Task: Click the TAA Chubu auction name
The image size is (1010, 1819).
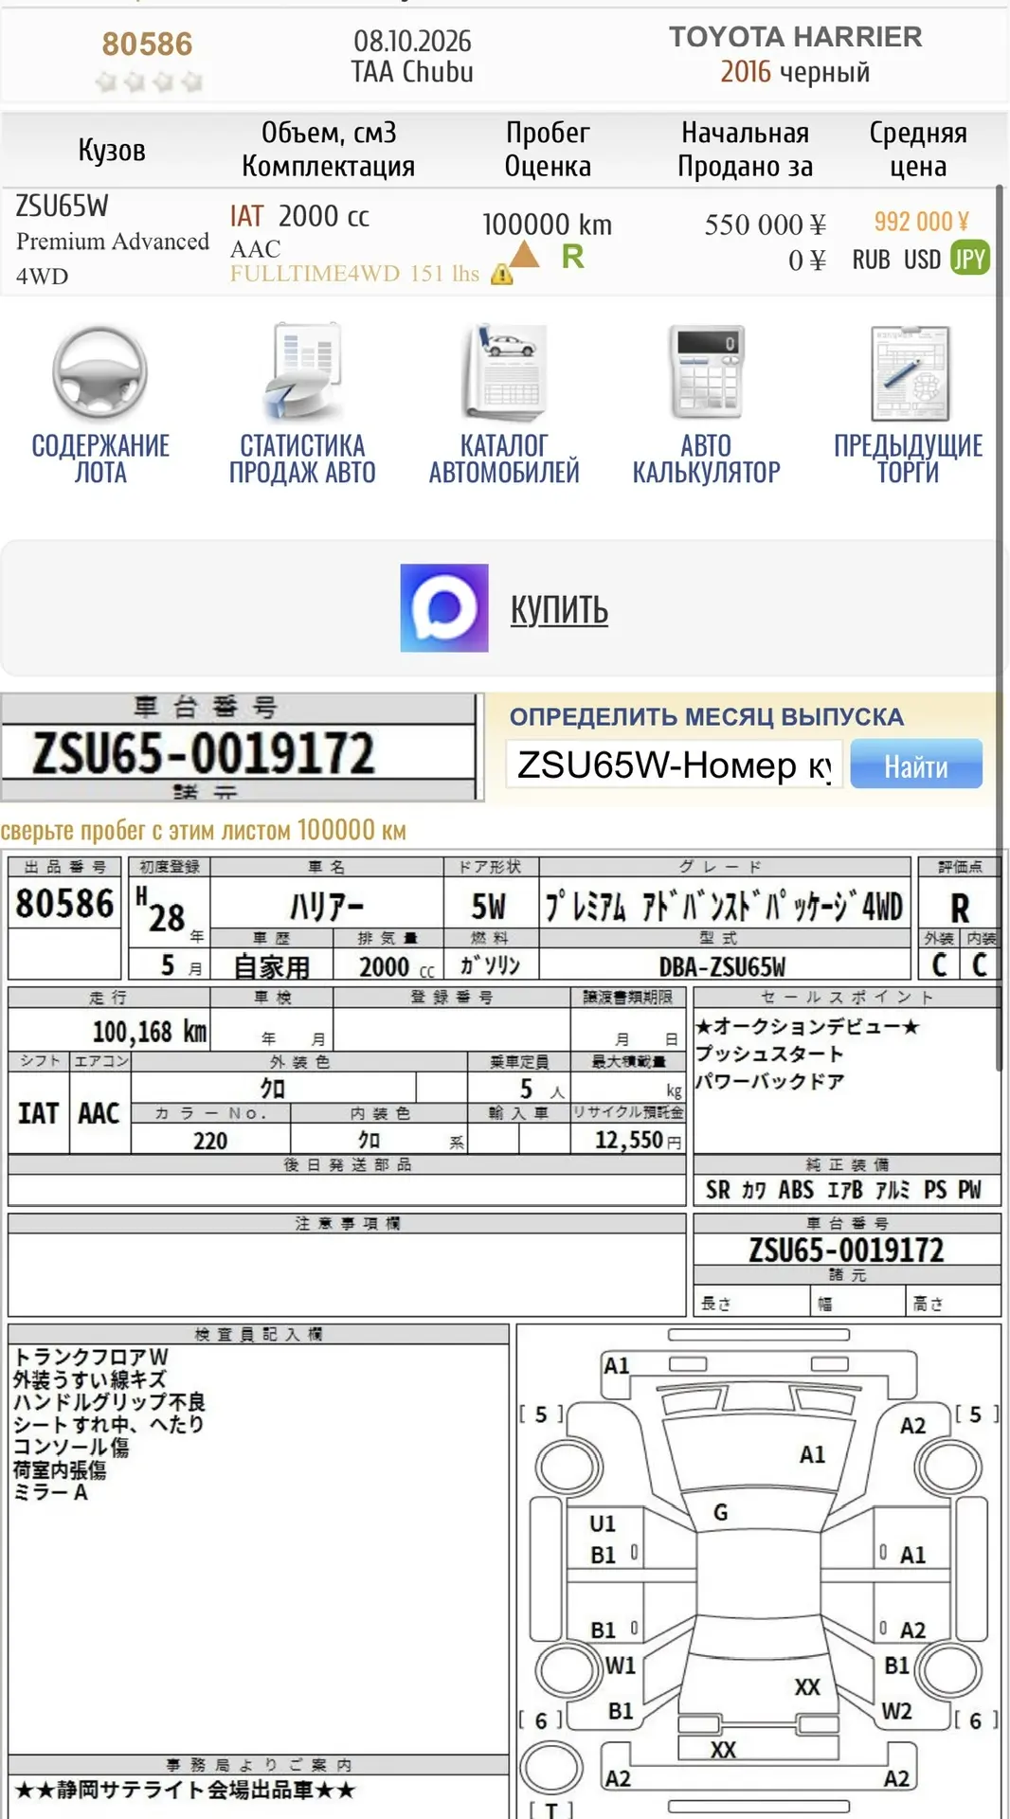Action: [x=412, y=72]
